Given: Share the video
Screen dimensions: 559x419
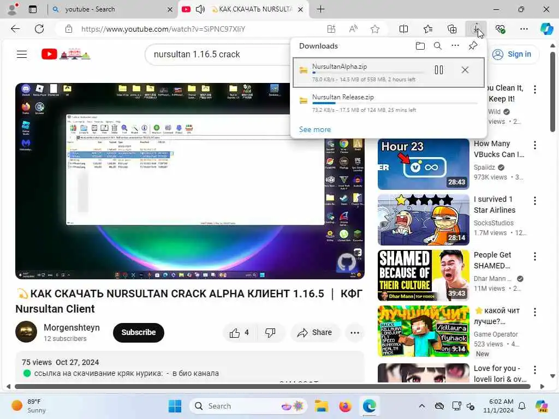Looking at the screenshot, I should point(315,333).
